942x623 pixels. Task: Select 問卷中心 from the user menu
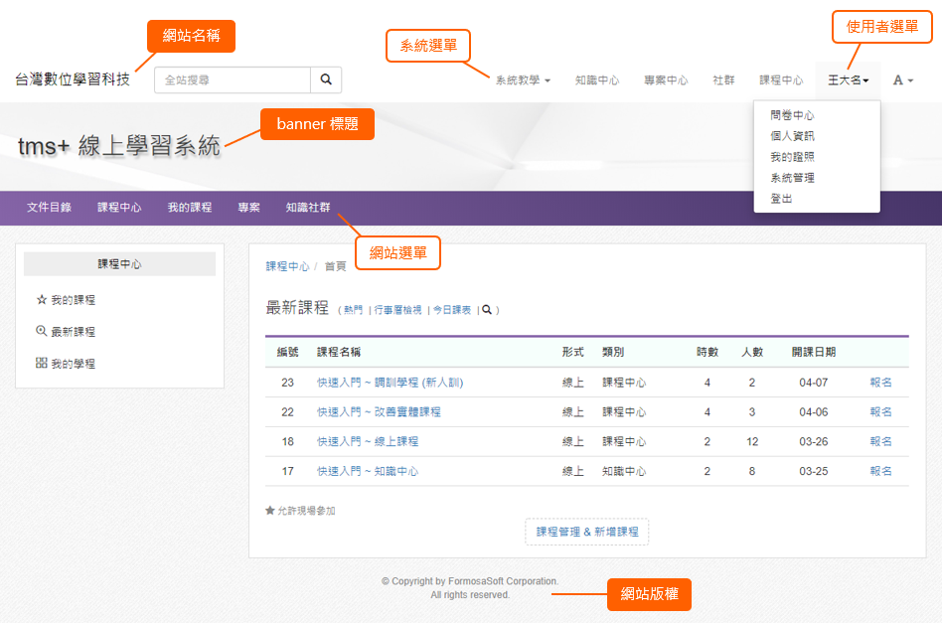(x=792, y=115)
